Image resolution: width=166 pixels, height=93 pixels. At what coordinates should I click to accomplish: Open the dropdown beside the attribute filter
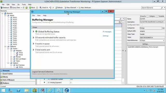pyautogui.click(x=123, y=19)
